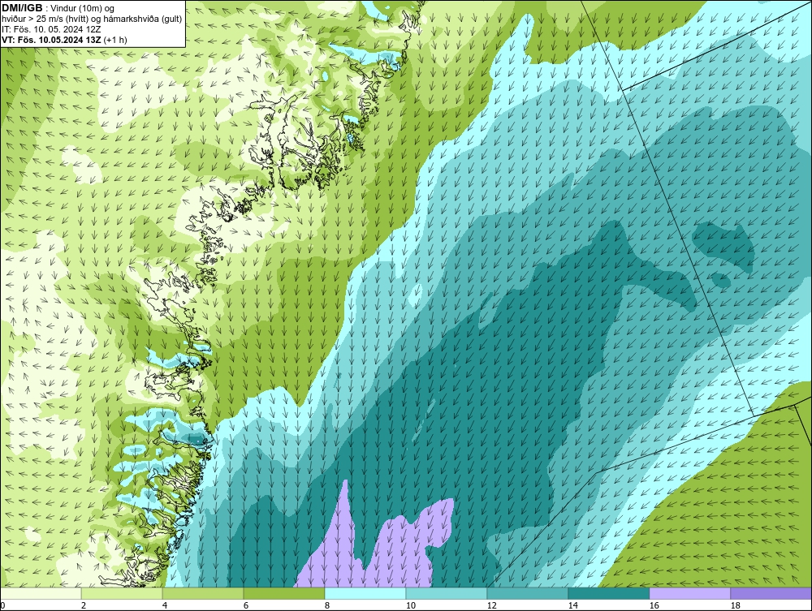Click the 'hviður > 25 m/s' description line
Viewport: 812px width, 611px height.
(92, 19)
